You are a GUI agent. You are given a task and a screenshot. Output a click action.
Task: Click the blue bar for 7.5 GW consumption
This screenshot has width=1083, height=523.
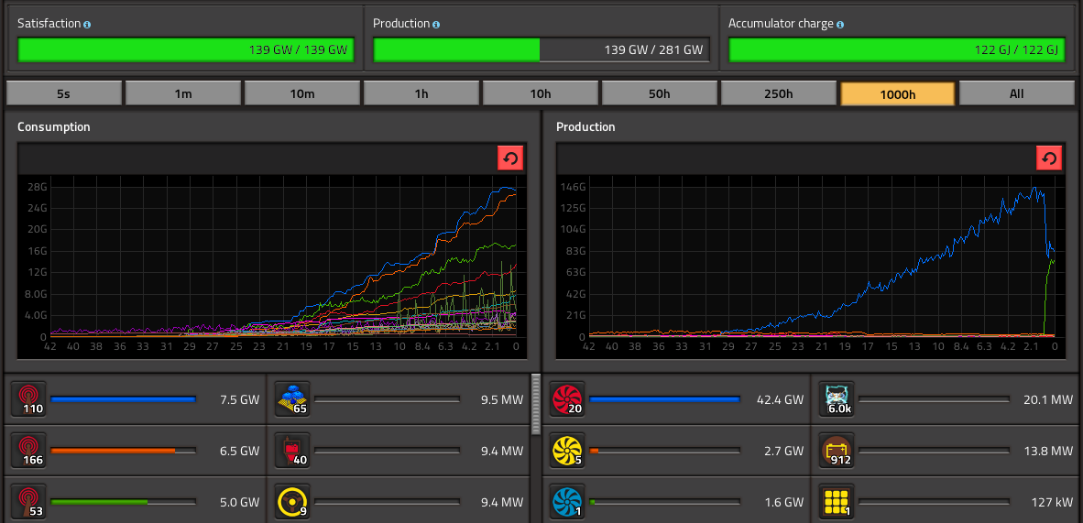click(x=123, y=399)
